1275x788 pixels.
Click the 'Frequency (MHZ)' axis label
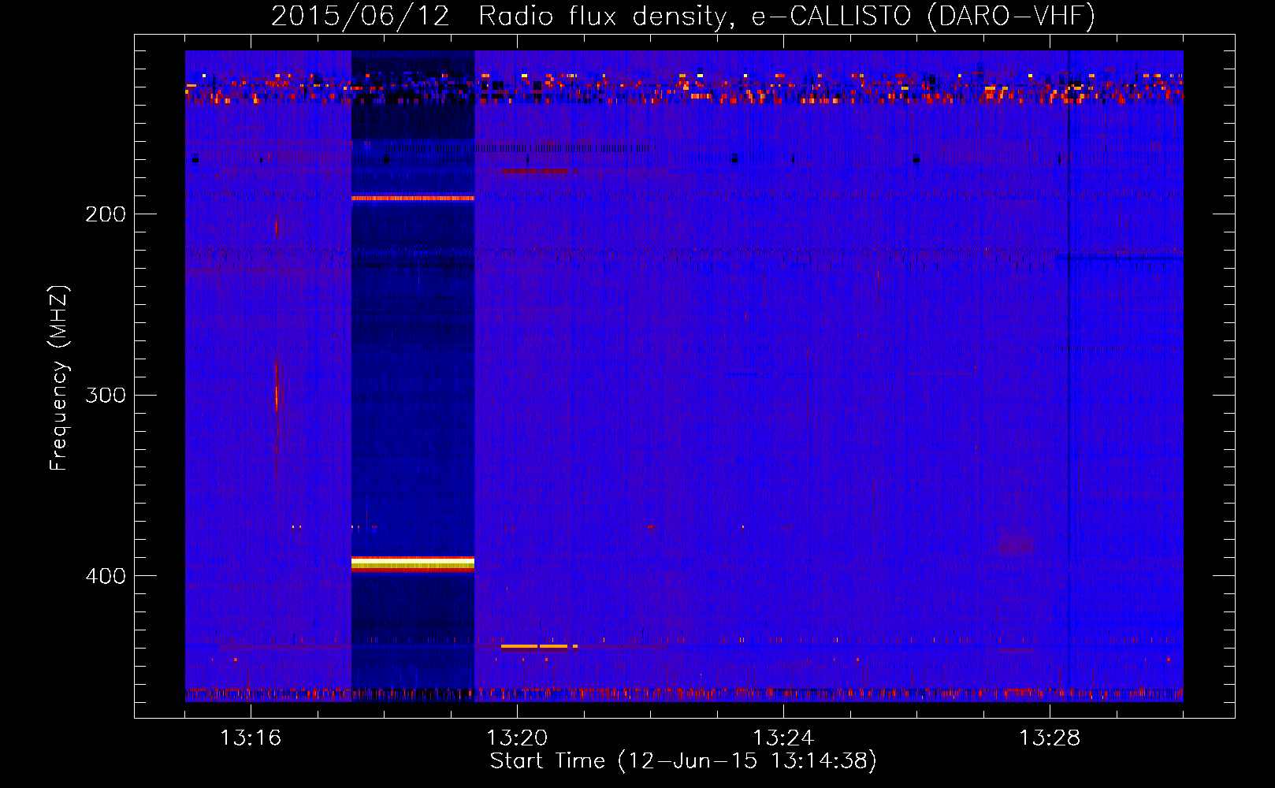pyautogui.click(x=59, y=378)
